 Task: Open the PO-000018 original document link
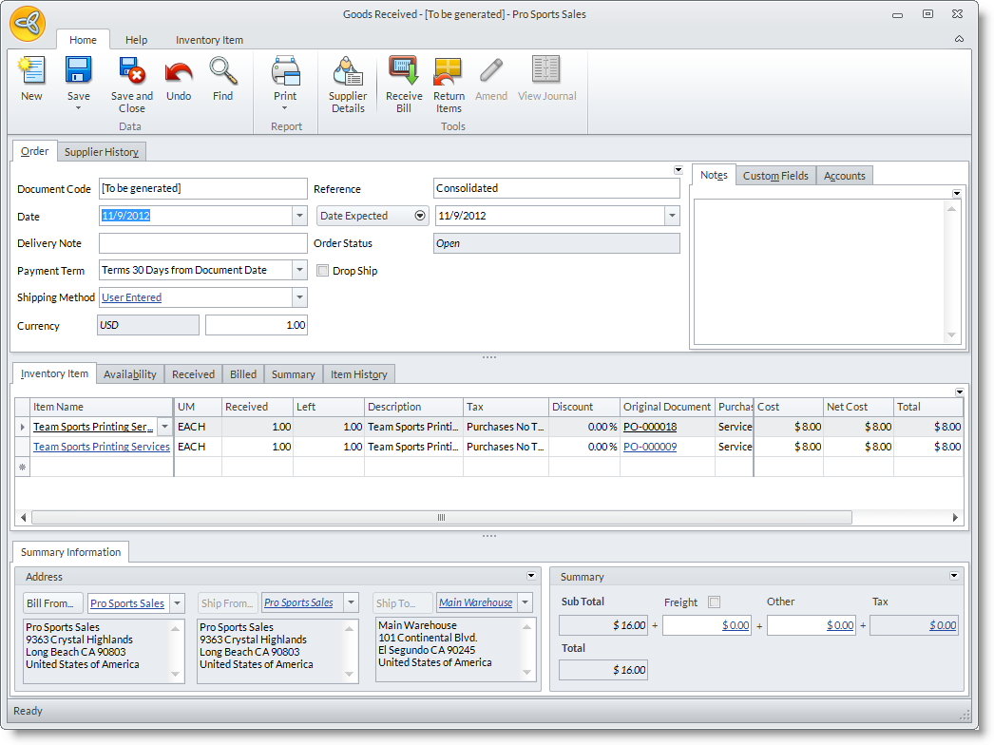tap(650, 427)
